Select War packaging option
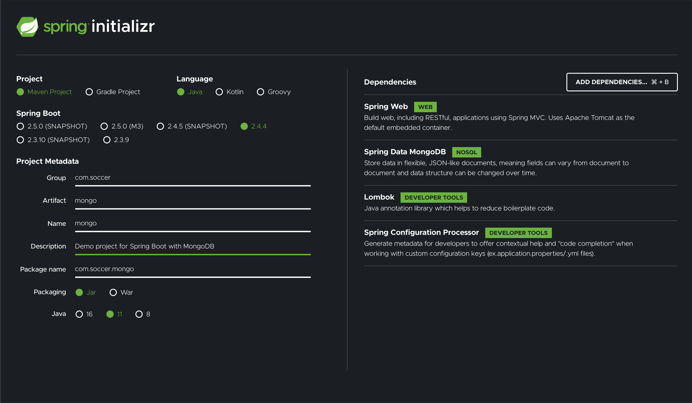 pos(112,292)
